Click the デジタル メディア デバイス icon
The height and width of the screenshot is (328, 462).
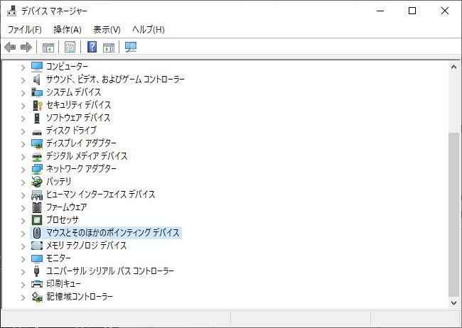click(x=37, y=156)
